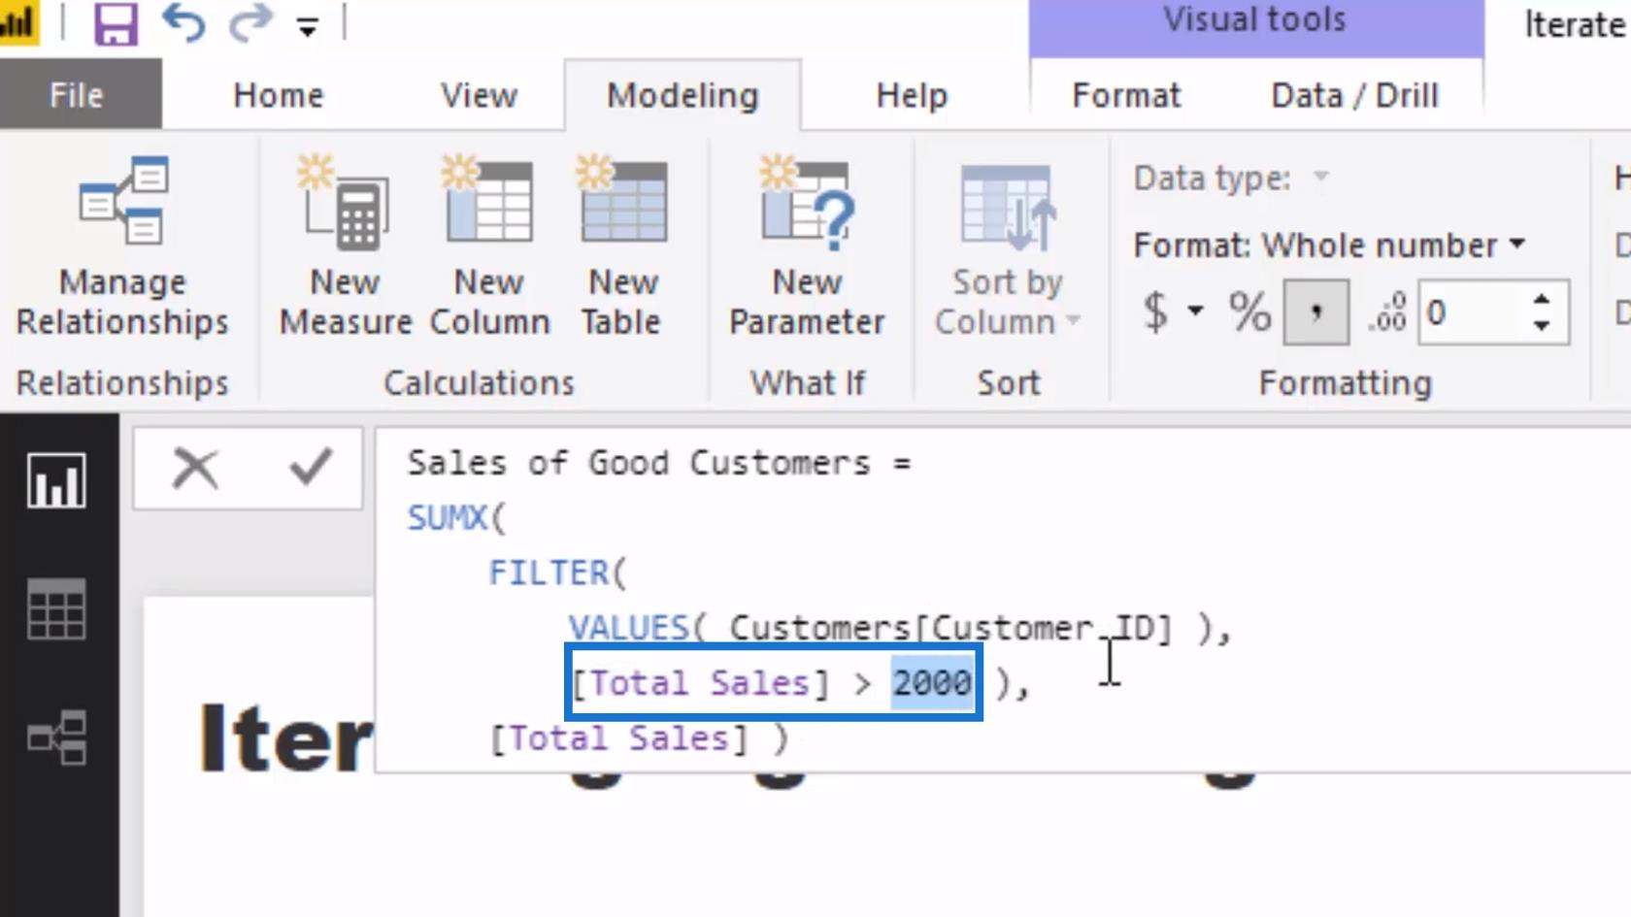Cancel the formula edit with X
Image resolution: width=1631 pixels, height=917 pixels.
(195, 469)
